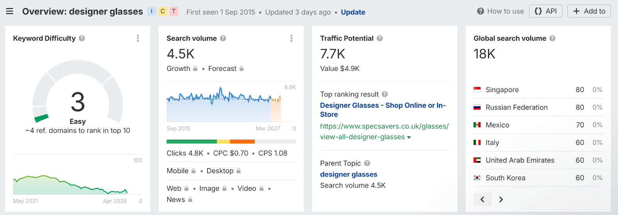The height and width of the screenshot is (215, 618).
Task: Click the lock icon beside News
Action: [x=190, y=200]
